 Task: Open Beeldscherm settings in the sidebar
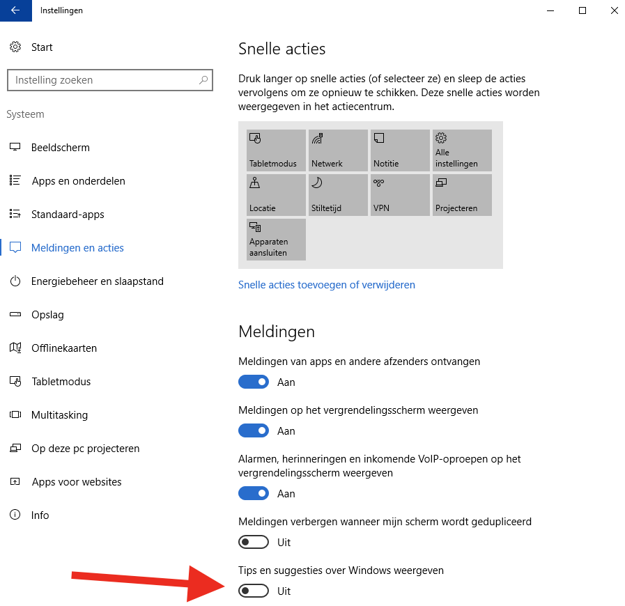(60, 148)
